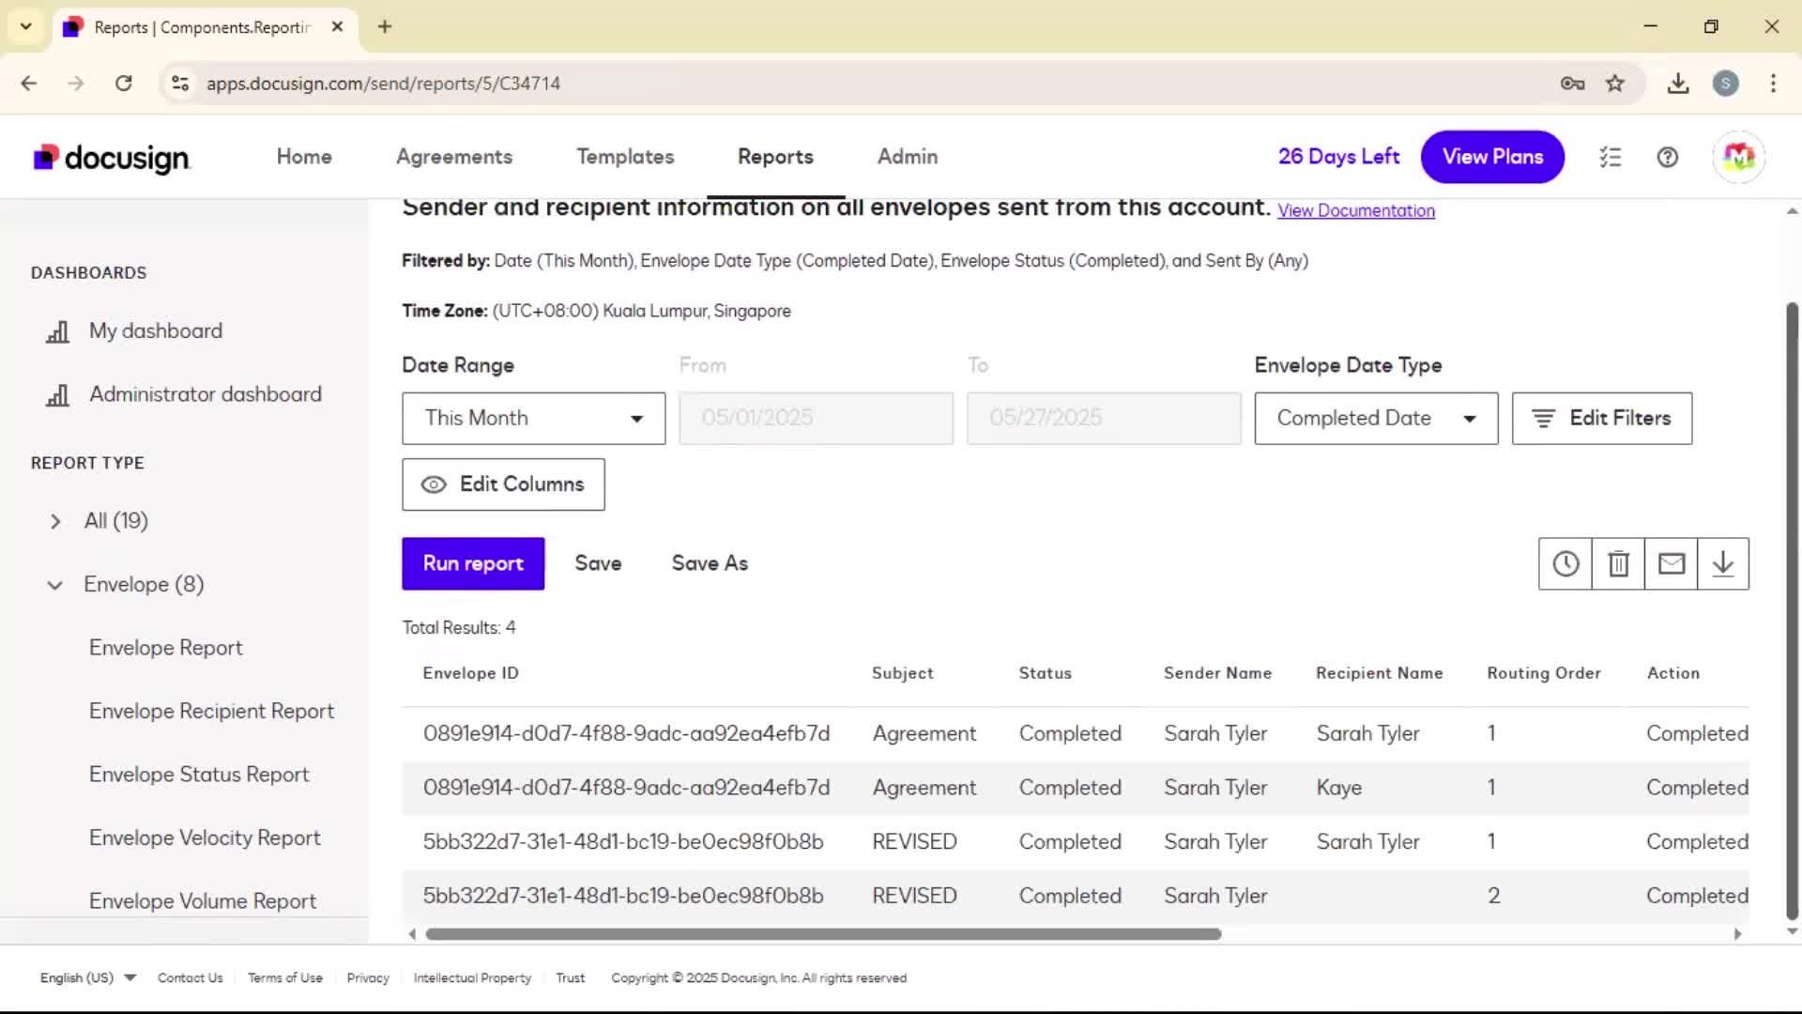Download the report with arrow icon
The height and width of the screenshot is (1014, 1802).
pyautogui.click(x=1723, y=563)
